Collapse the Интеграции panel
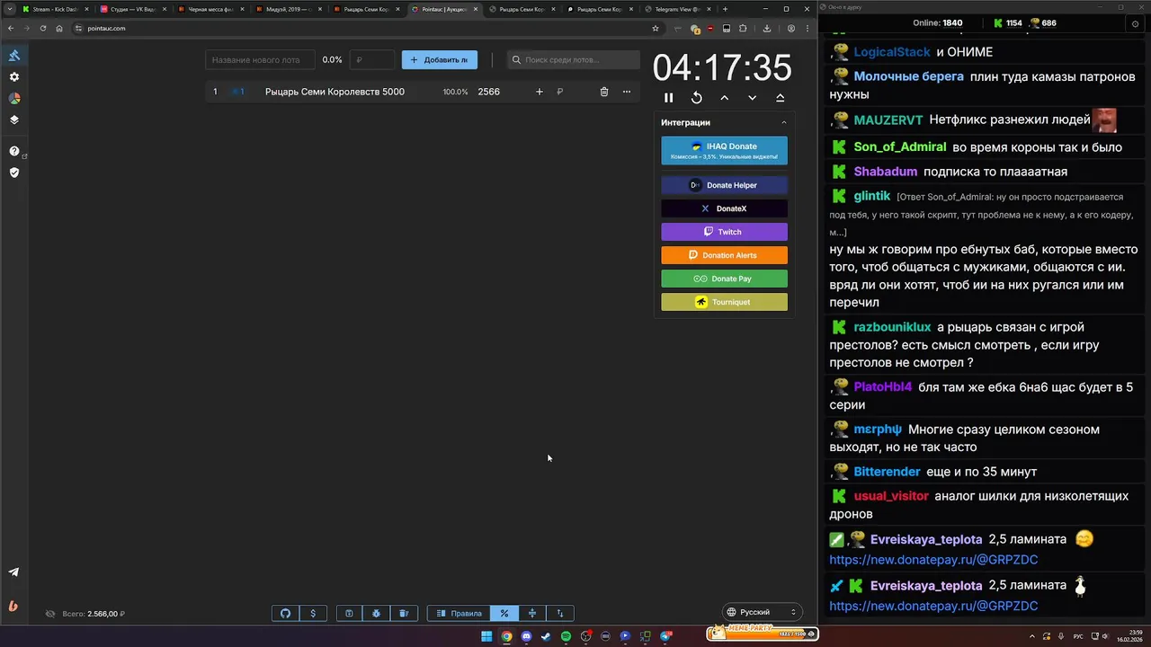Screen dimensions: 1151x647 click(x=783, y=122)
